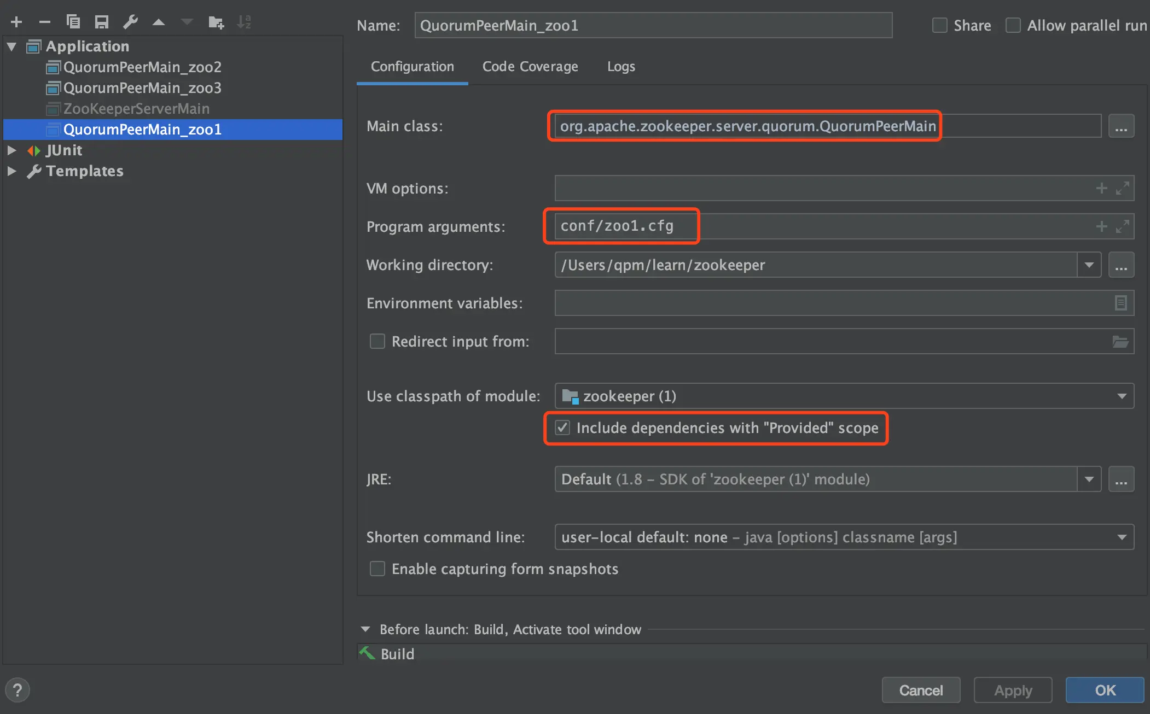1150x714 pixels.
Task: Open the Logs tab
Action: (621, 67)
